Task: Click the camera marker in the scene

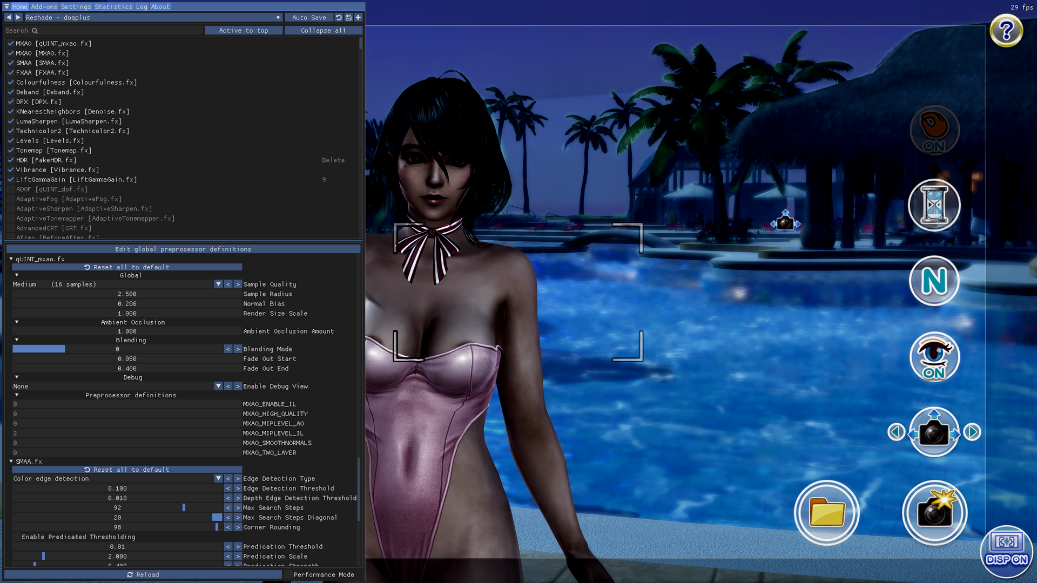Action: coord(785,222)
